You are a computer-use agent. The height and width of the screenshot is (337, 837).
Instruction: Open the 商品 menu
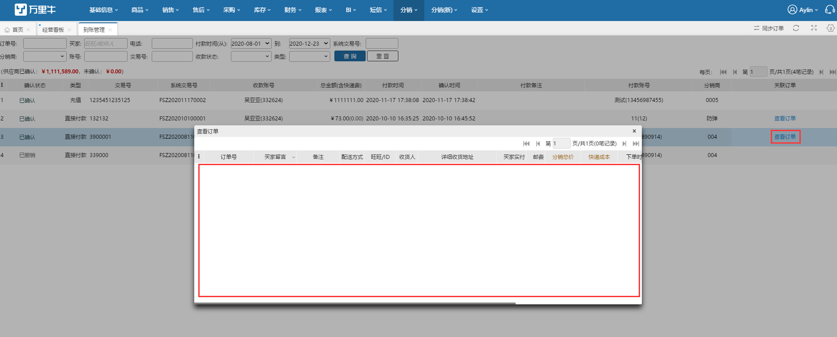click(140, 10)
